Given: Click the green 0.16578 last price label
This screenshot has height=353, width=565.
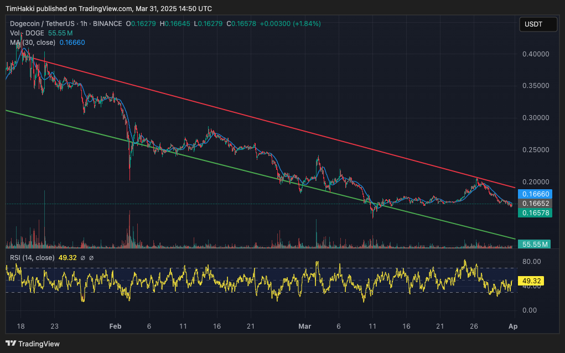Looking at the screenshot, I should click(535, 212).
